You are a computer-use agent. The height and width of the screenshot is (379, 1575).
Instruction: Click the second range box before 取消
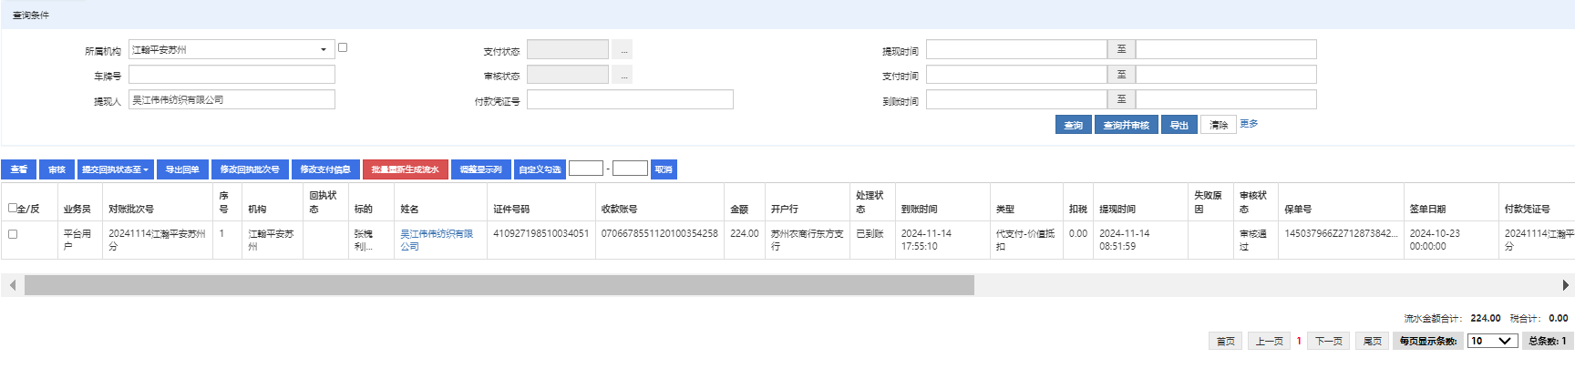[x=630, y=169]
